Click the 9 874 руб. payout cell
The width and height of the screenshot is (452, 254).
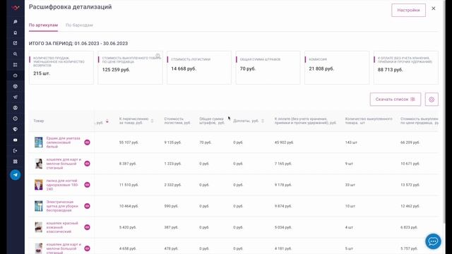pos(283,206)
